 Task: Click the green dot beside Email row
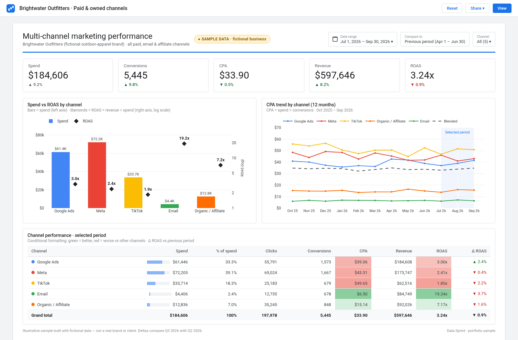pos(33,294)
